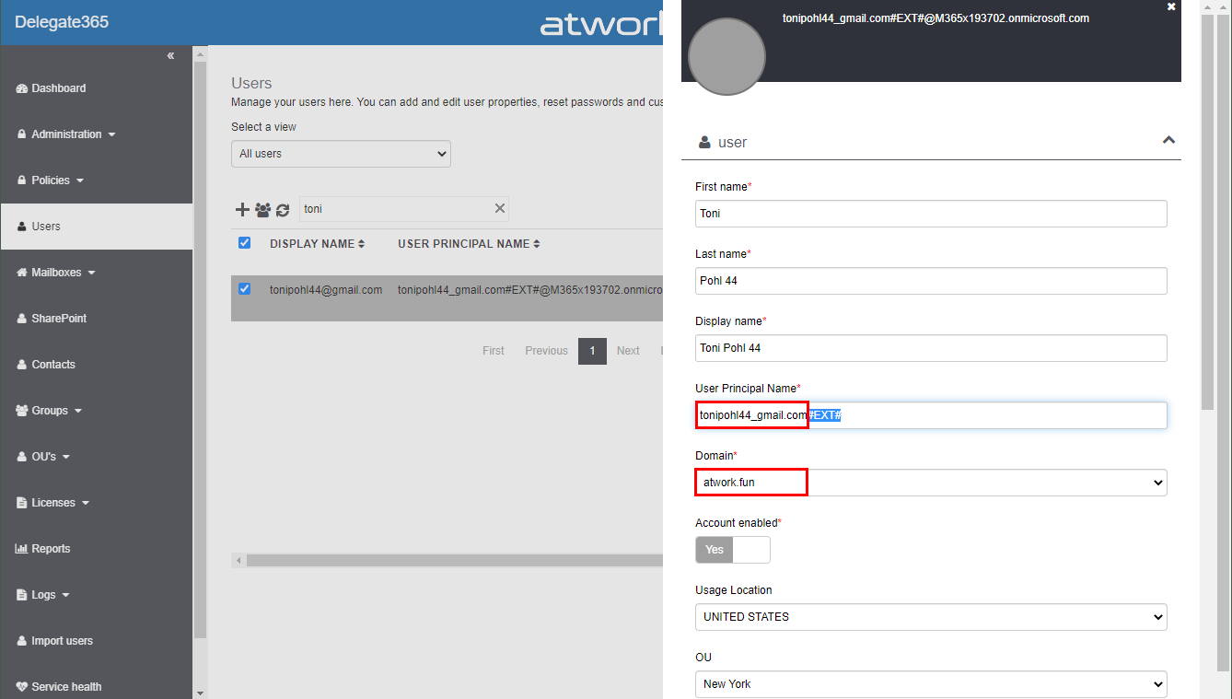Go to Next page of results
1232x699 pixels.
click(628, 351)
